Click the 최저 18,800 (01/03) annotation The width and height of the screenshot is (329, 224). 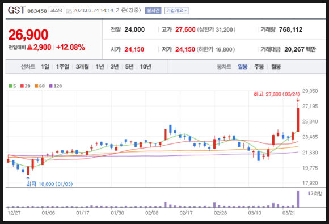click(49, 184)
